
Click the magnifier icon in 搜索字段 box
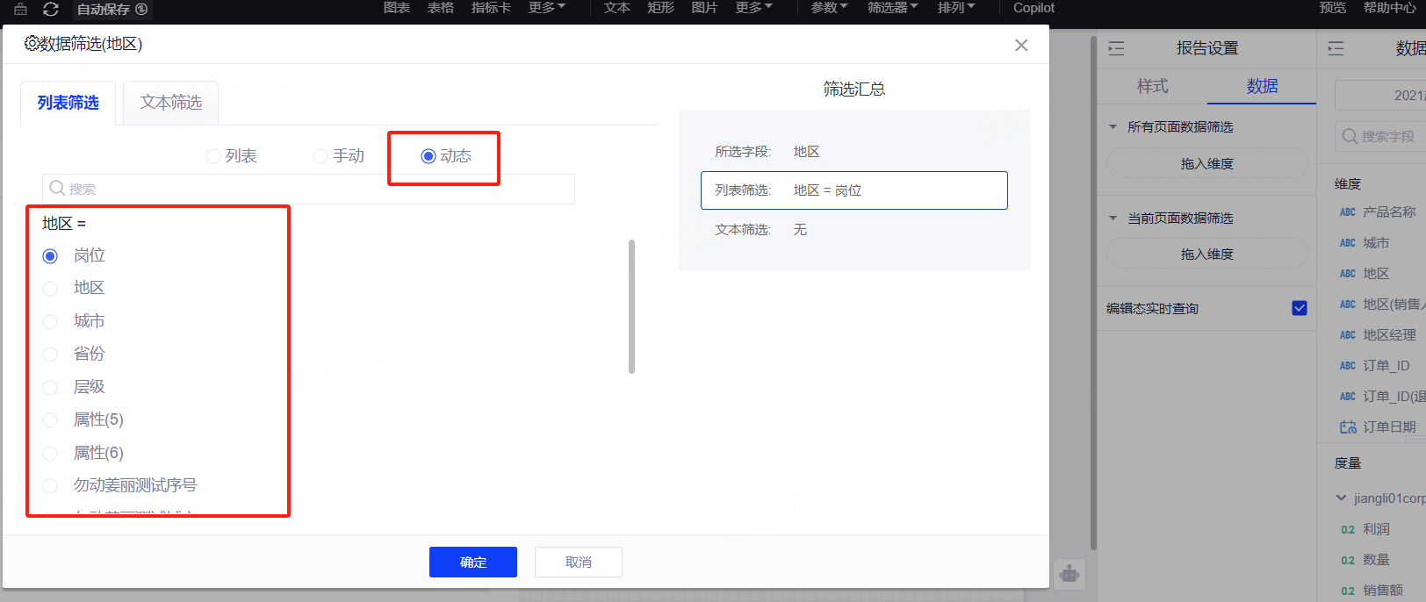[1350, 136]
